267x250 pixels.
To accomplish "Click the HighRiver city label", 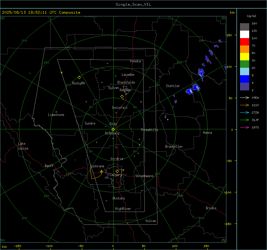I will tap(123, 209).
